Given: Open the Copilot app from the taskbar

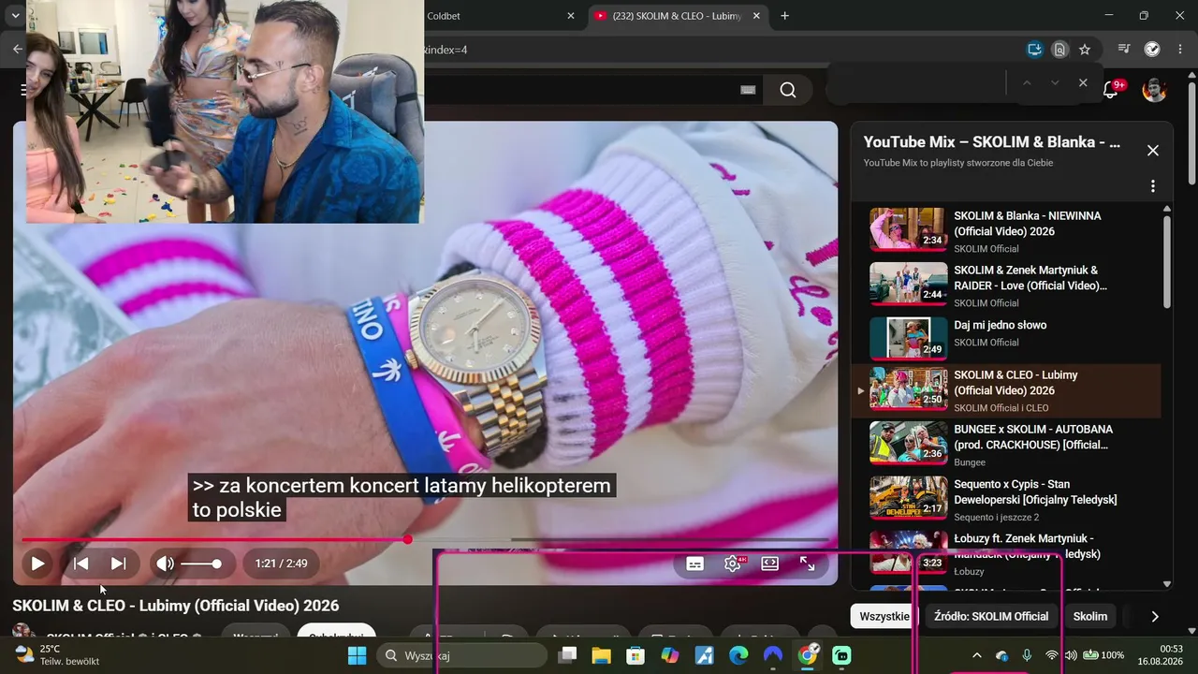Looking at the screenshot, I should [670, 655].
